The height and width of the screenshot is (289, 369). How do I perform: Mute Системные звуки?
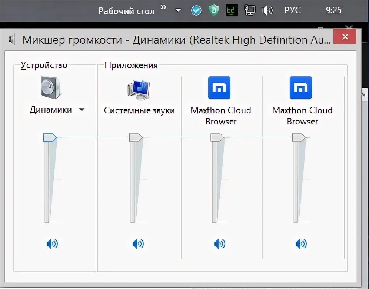138,244
